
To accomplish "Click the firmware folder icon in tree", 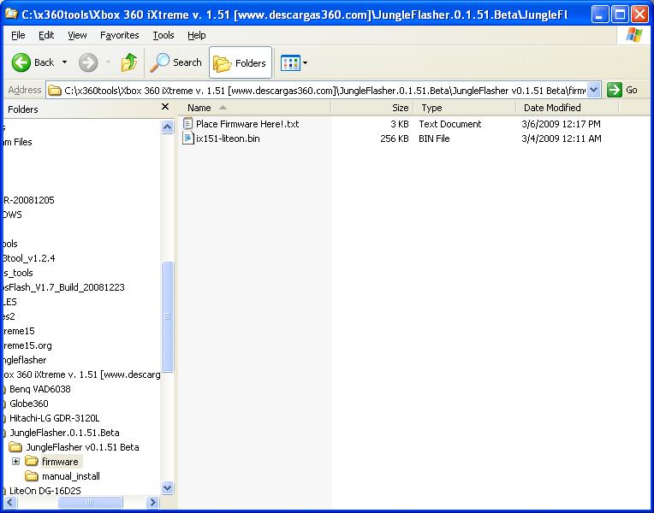I will pyautogui.click(x=32, y=461).
